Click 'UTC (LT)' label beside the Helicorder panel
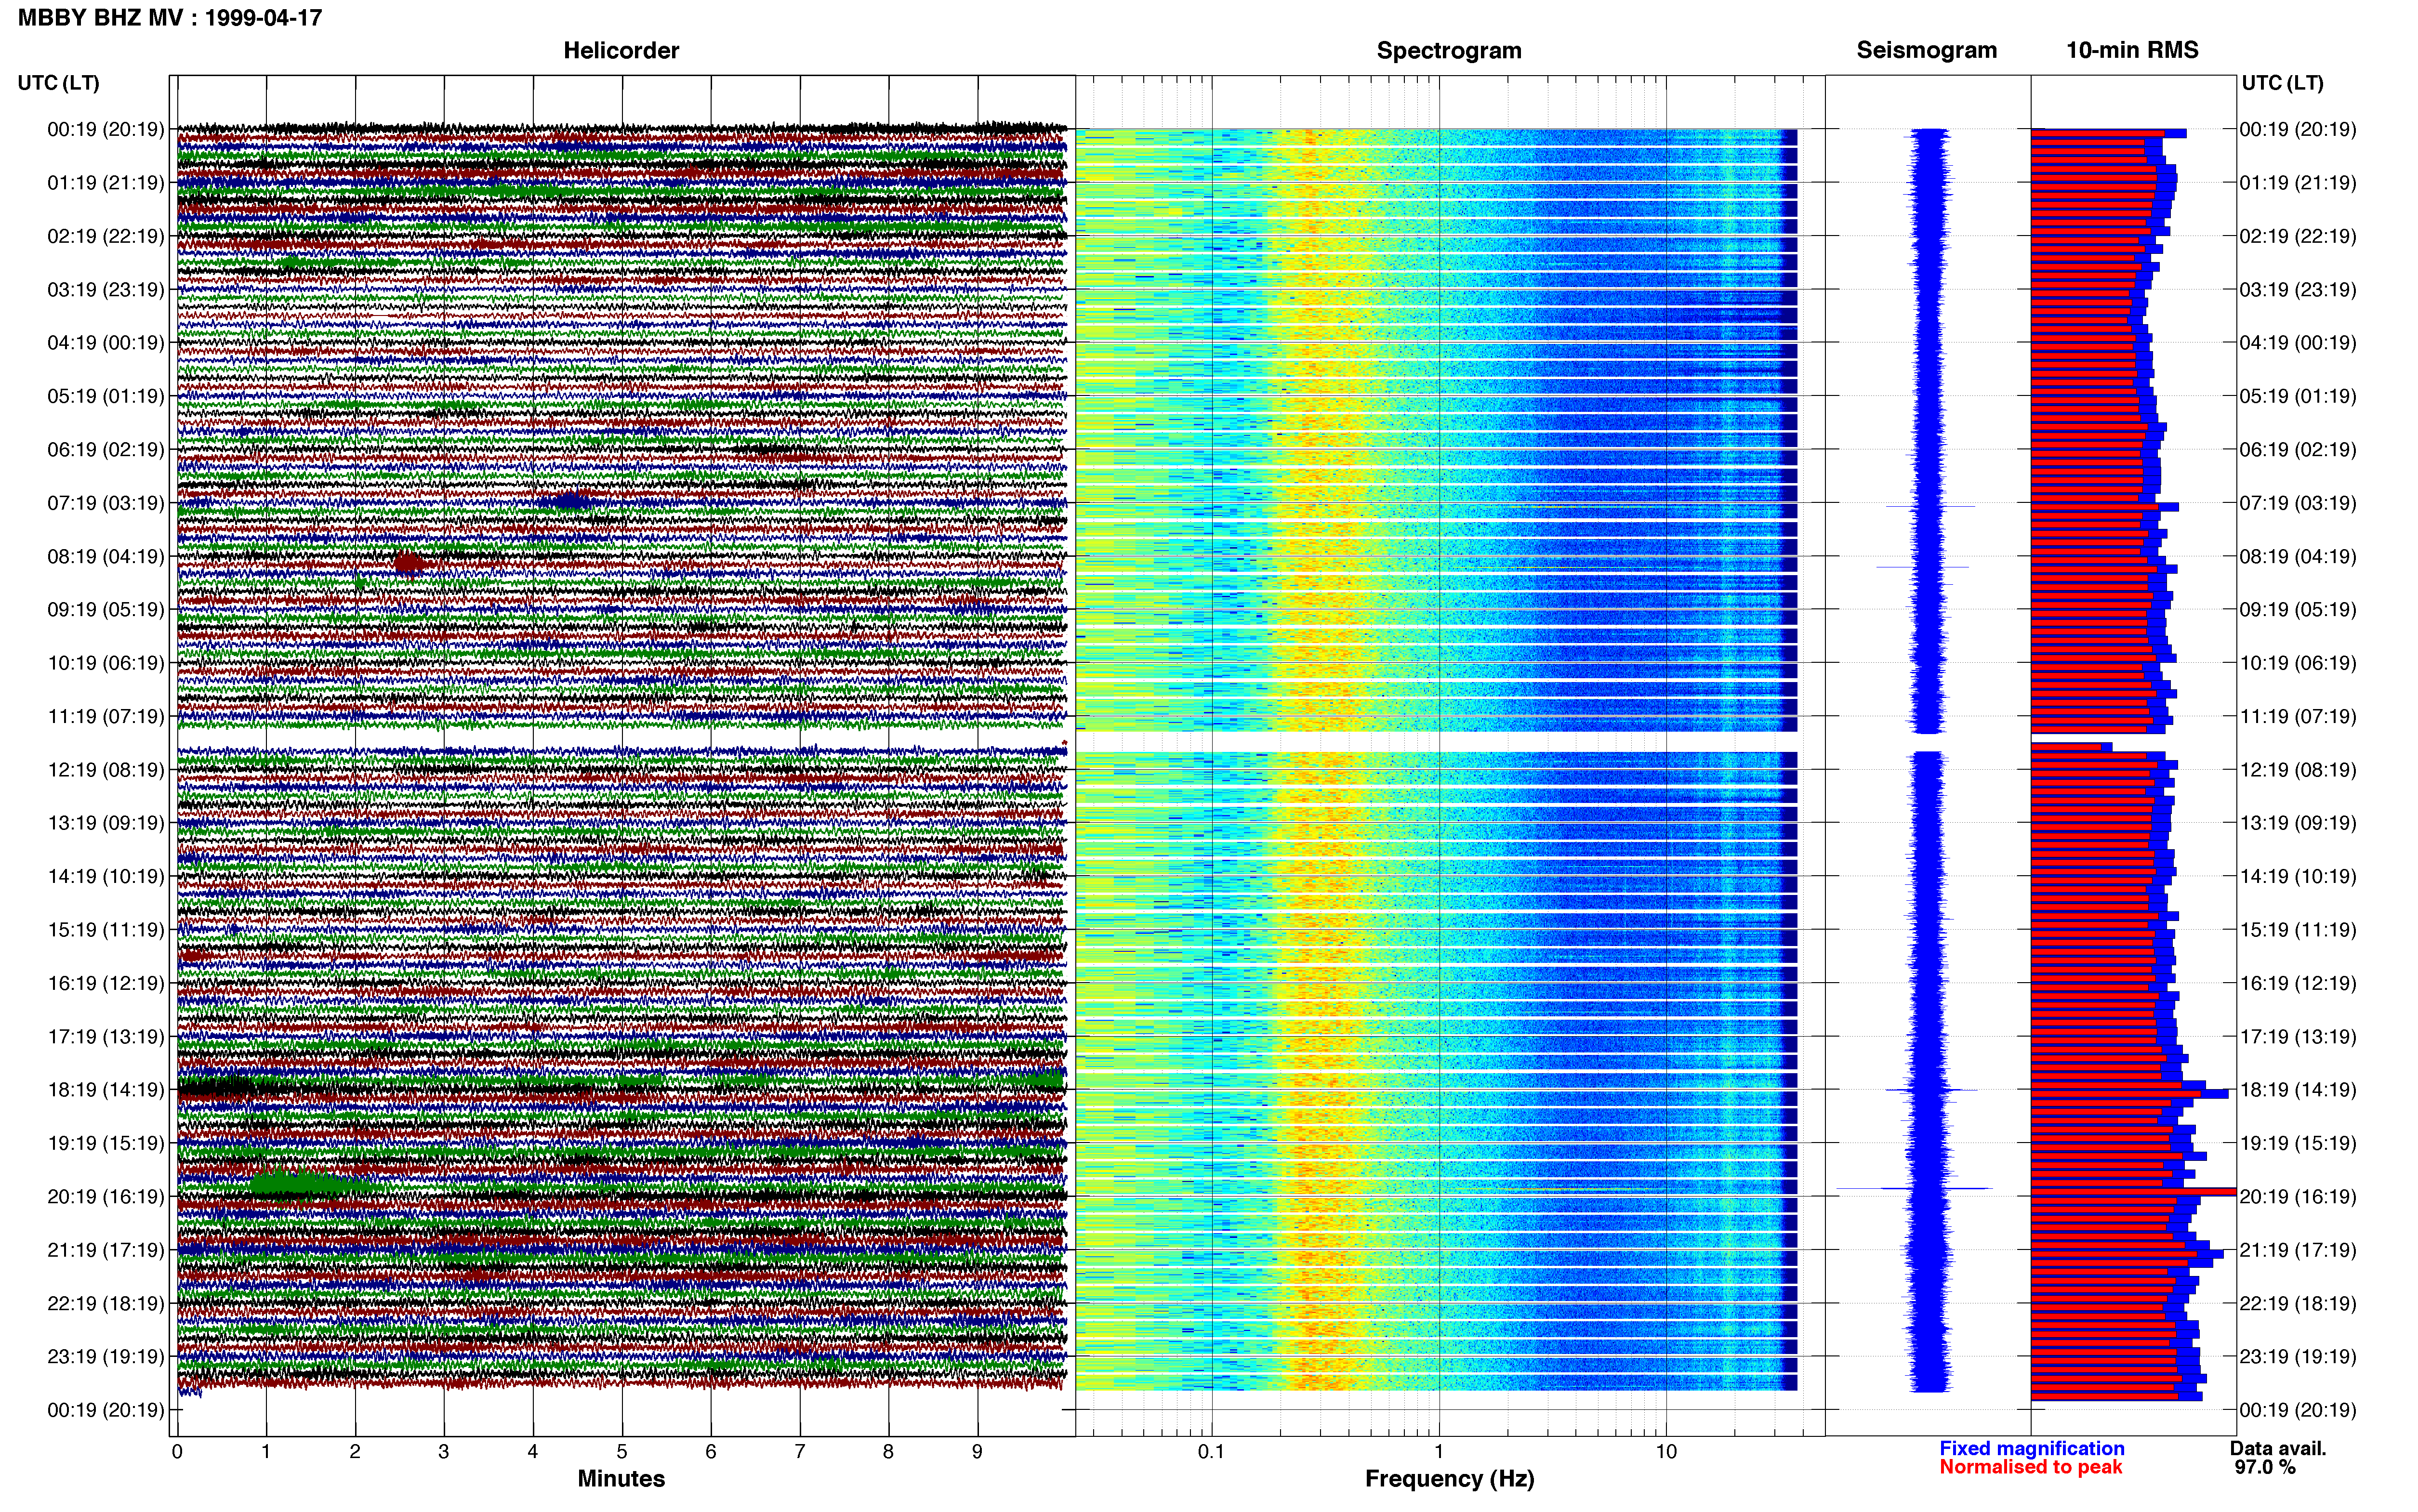The image size is (2418, 1512). coord(59,83)
